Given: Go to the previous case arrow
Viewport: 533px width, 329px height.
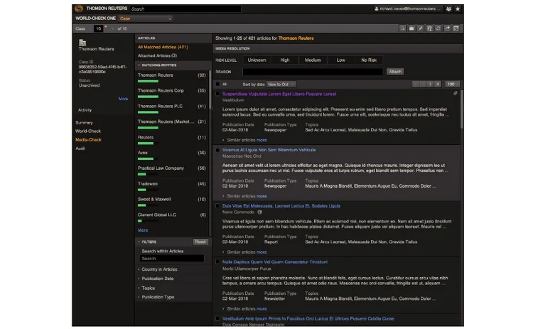Looking at the screenshot, I should coord(90,28).
